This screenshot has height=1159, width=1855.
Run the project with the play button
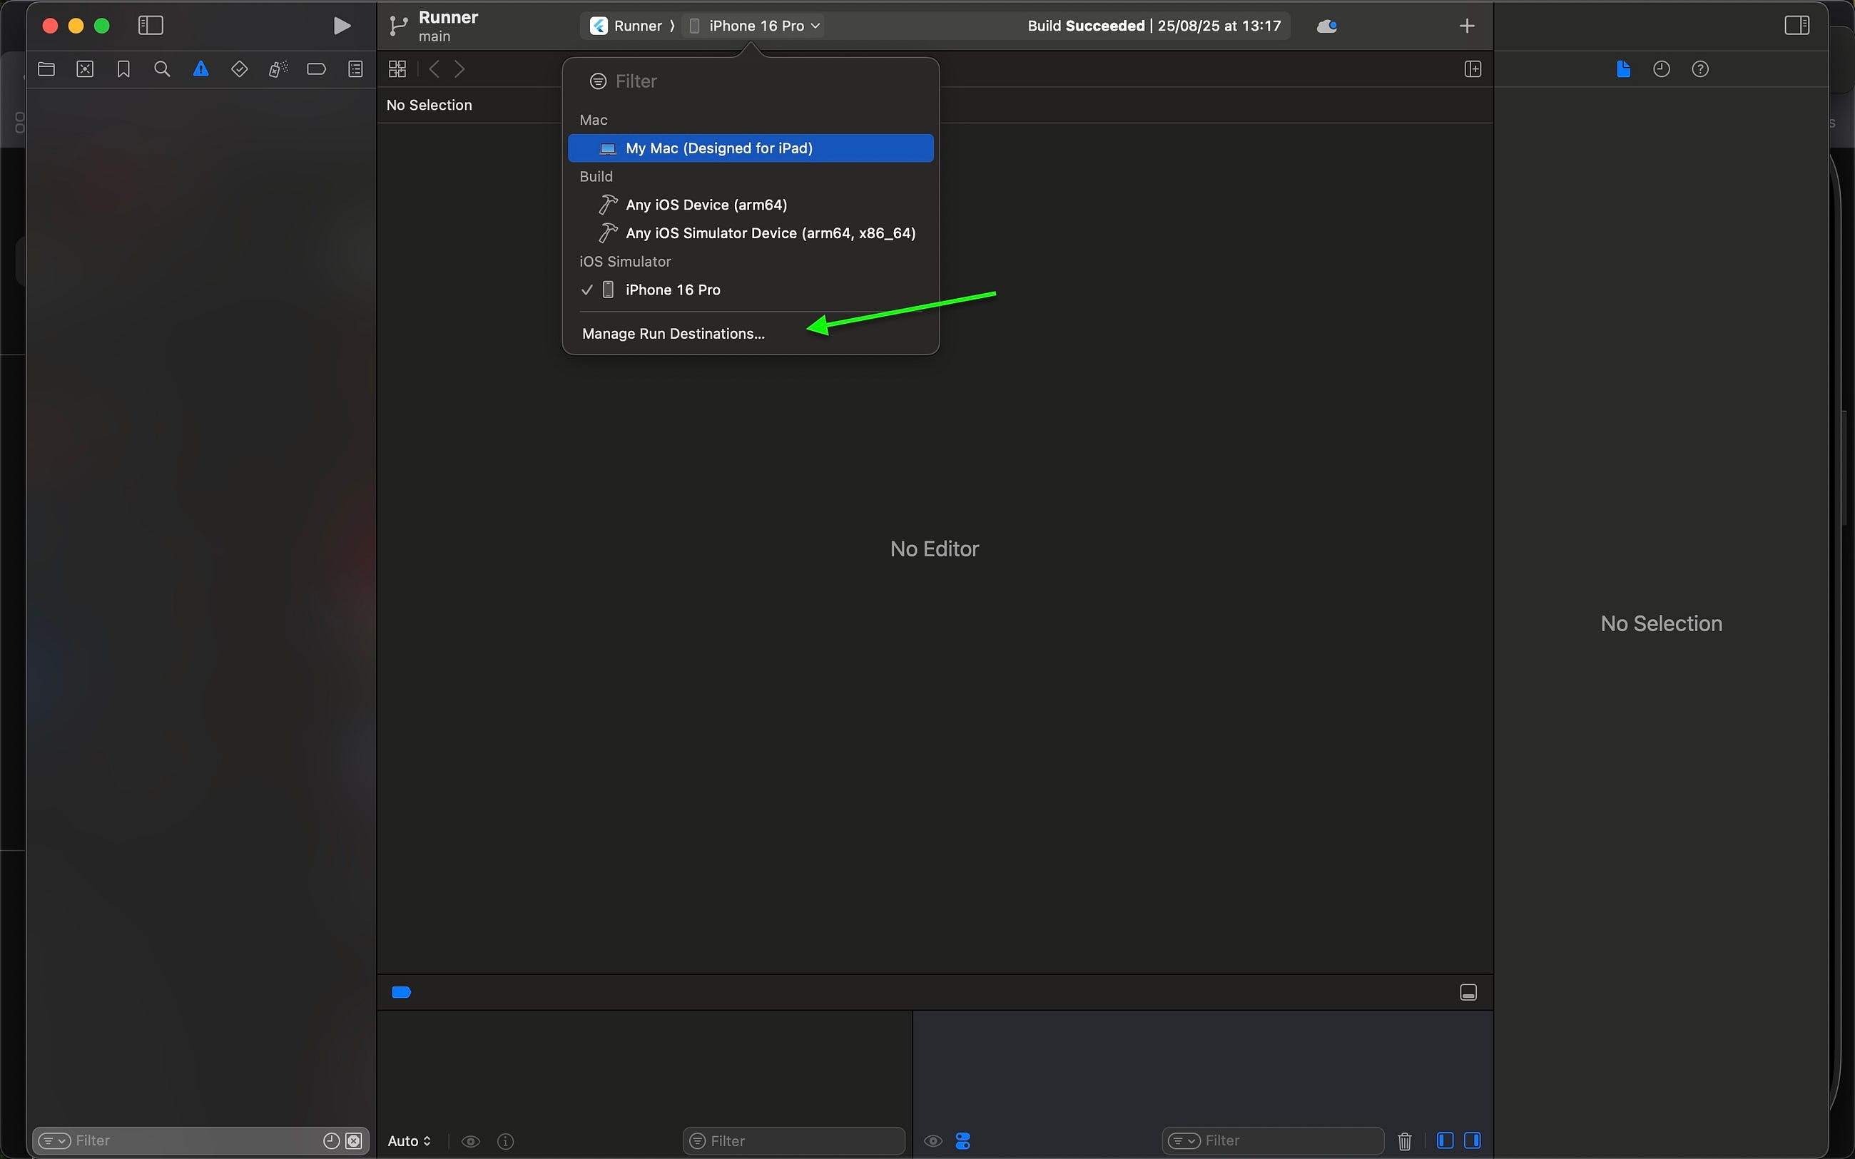[342, 26]
